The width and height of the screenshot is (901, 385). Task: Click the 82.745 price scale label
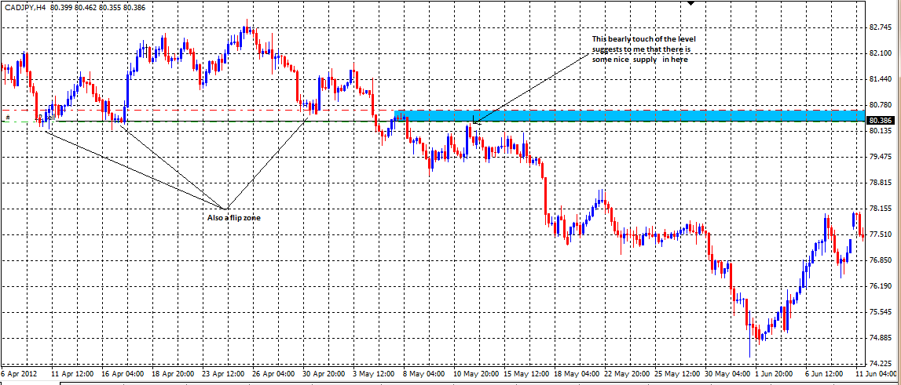point(881,27)
